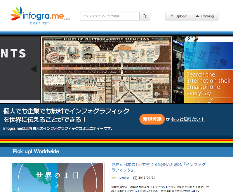Click the left carousel arrow
The height and width of the screenshot is (192, 233).
pos(34,69)
